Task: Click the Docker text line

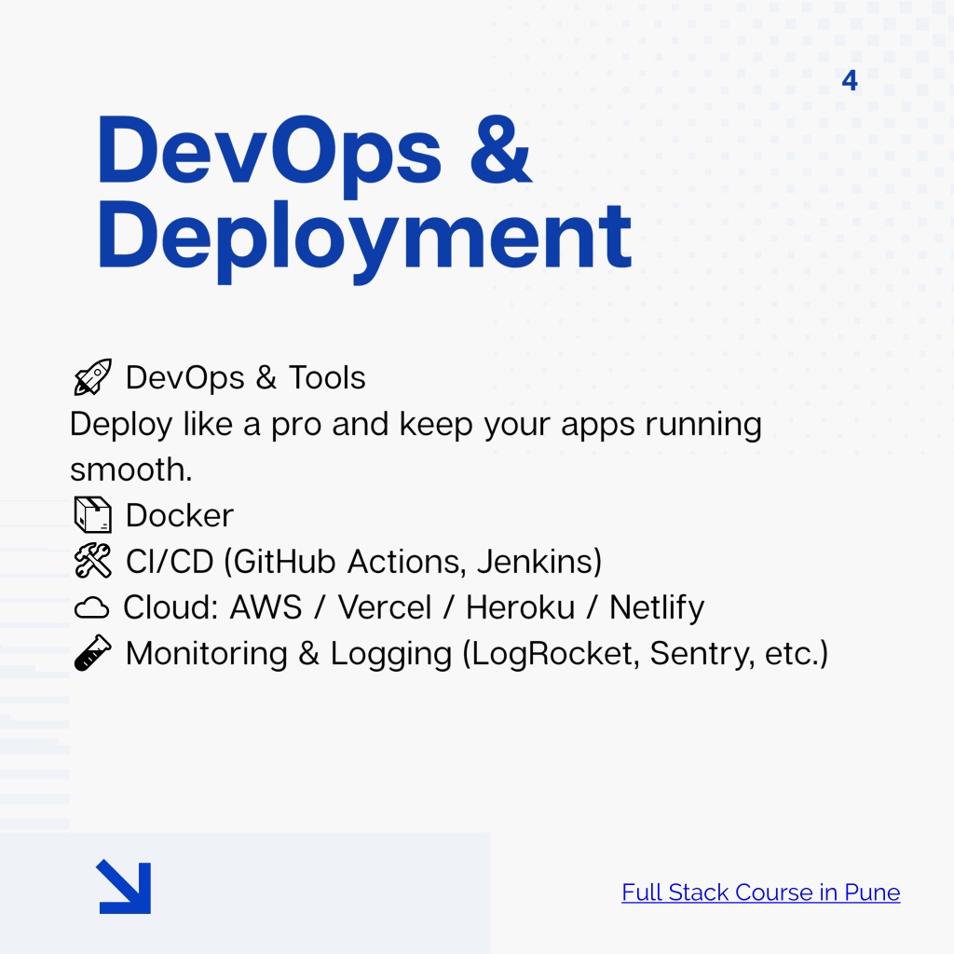Action: 180,515
